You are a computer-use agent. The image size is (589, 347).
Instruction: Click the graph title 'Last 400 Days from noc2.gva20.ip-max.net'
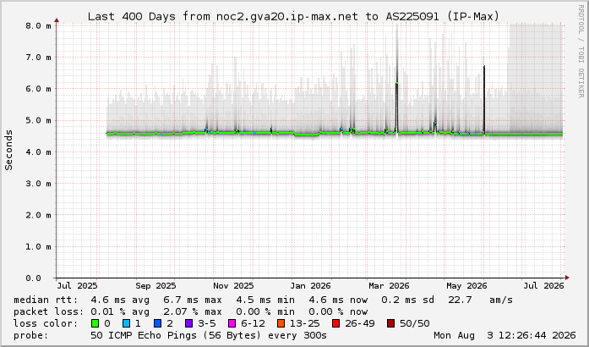[223, 17]
